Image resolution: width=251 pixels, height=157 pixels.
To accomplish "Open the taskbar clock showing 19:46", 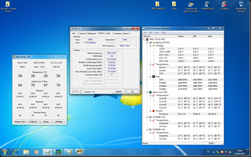I will pyautogui.click(x=240, y=152).
